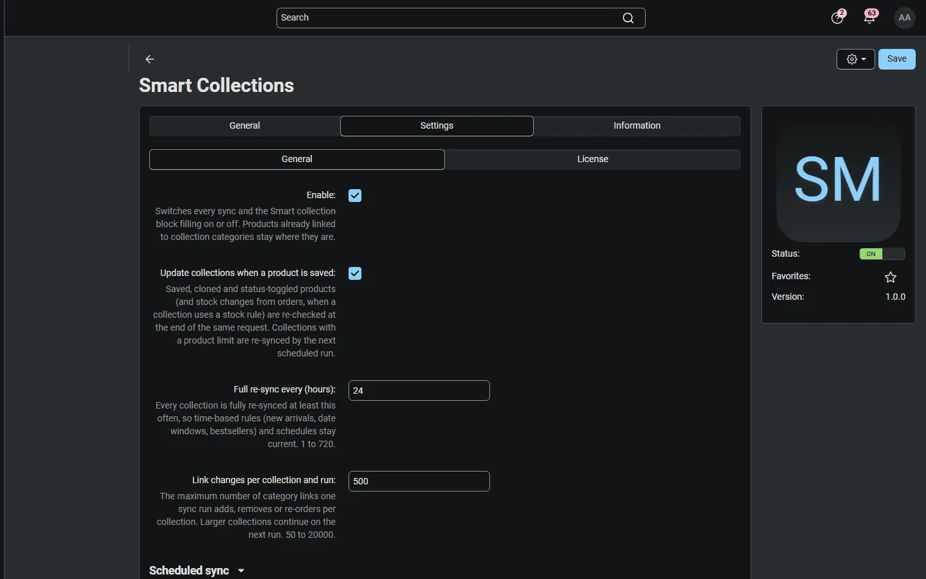Save the Smart Collections settings
The image size is (926, 579).
coord(897,59)
